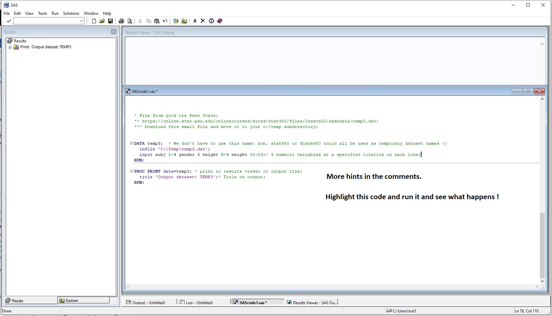
Task: Collapse the PROC PRINT code block
Action: (x=132, y=171)
